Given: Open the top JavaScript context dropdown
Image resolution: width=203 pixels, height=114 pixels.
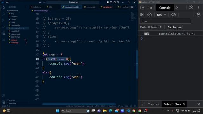Looking at the screenshot, I should click(161, 15).
